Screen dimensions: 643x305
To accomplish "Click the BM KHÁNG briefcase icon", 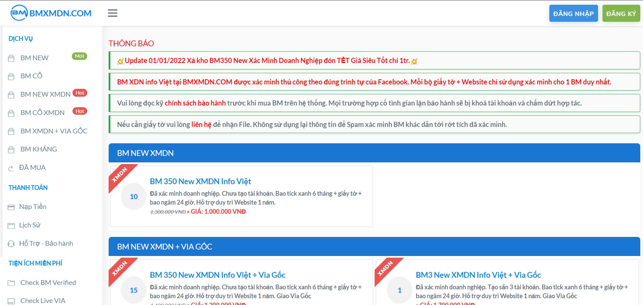I will (11, 149).
